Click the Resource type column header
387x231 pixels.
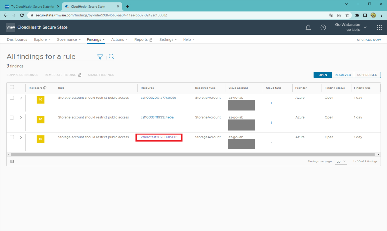click(205, 88)
